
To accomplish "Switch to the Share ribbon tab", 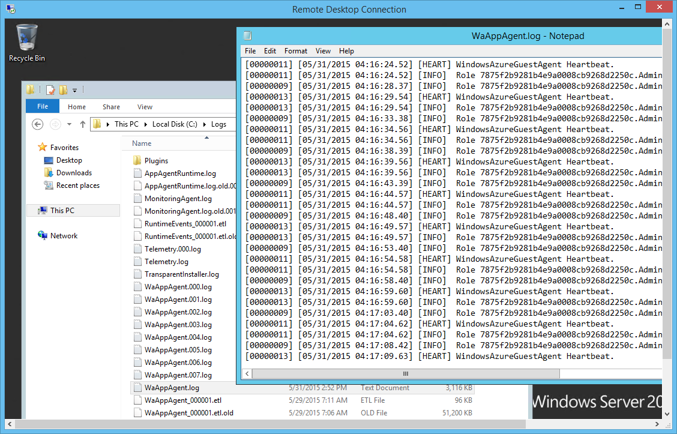I will 111,107.
